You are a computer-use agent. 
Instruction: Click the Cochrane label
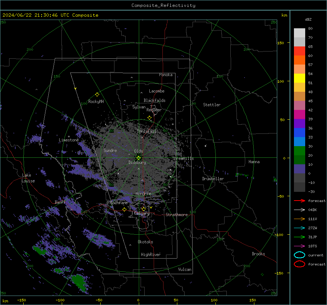(119, 203)
